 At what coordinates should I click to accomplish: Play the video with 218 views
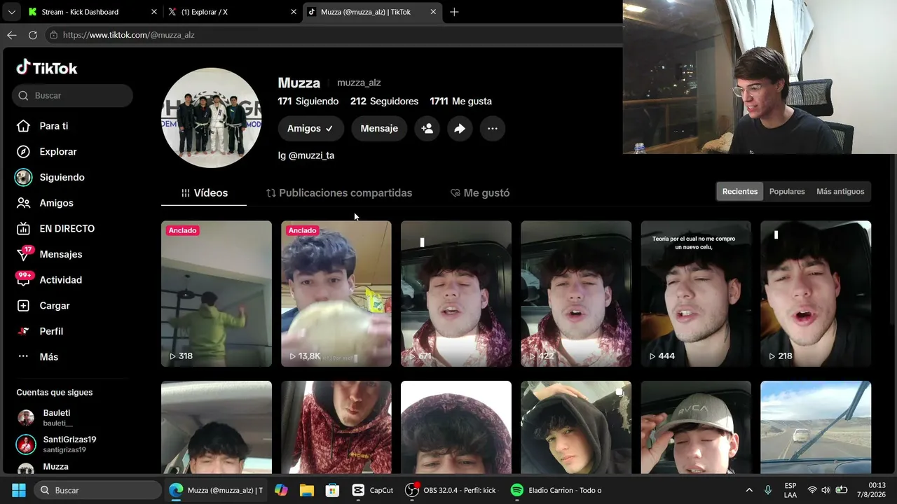click(816, 294)
